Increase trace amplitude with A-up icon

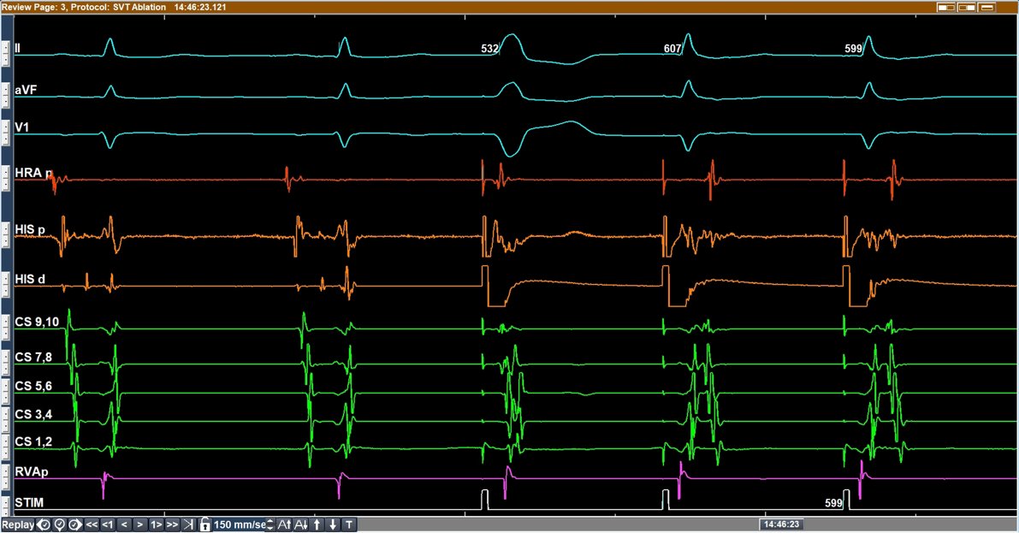285,524
